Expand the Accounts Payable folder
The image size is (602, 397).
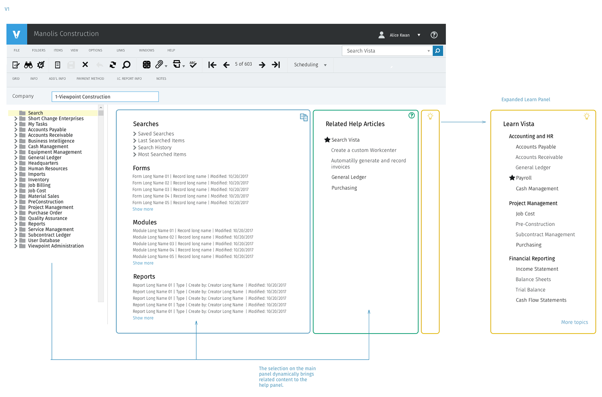click(16, 130)
